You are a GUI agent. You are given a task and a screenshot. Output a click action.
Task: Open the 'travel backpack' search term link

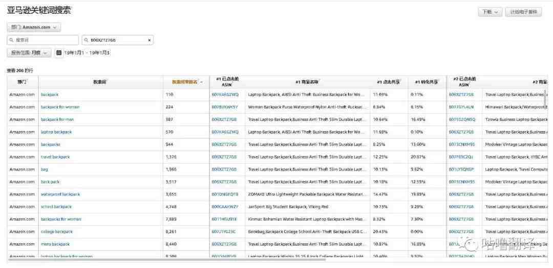click(x=55, y=157)
